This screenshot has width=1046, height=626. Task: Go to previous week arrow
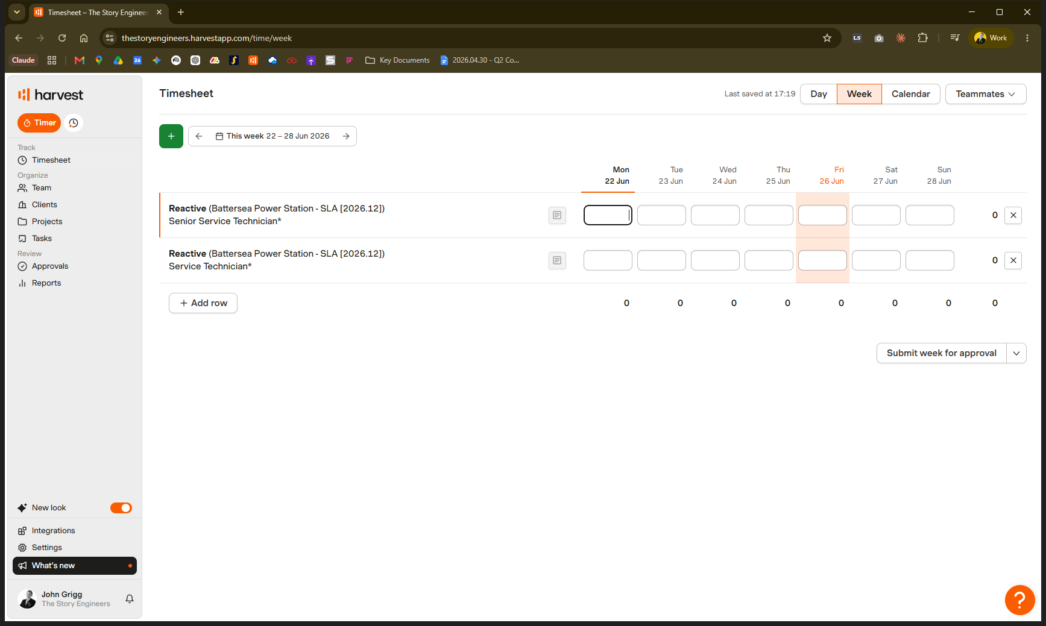click(x=199, y=136)
